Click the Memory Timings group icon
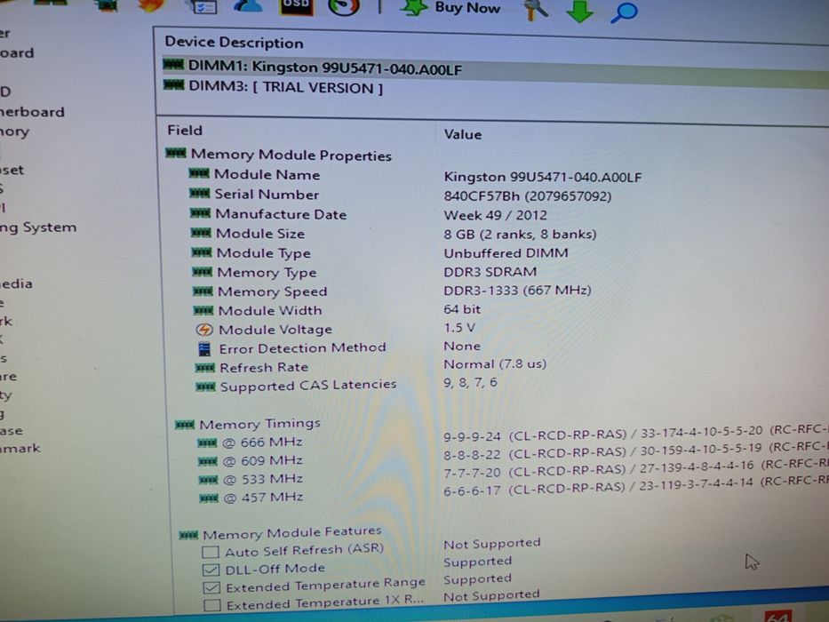 185,425
